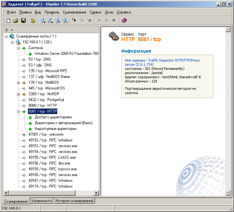This screenshot has height=212, width=234.
Task: Select 49159 / tcp - RPC tcpsvcs.exe
Action: (53, 169)
